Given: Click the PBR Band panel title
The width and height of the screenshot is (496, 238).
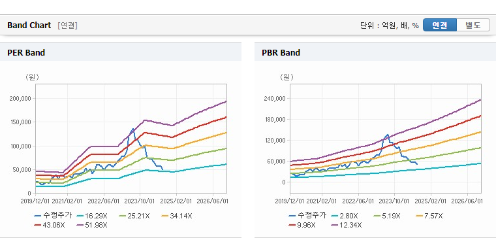Looking at the screenshot, I should (x=281, y=52).
